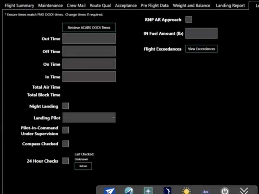Open the sun weather icon

tap(186, 191)
